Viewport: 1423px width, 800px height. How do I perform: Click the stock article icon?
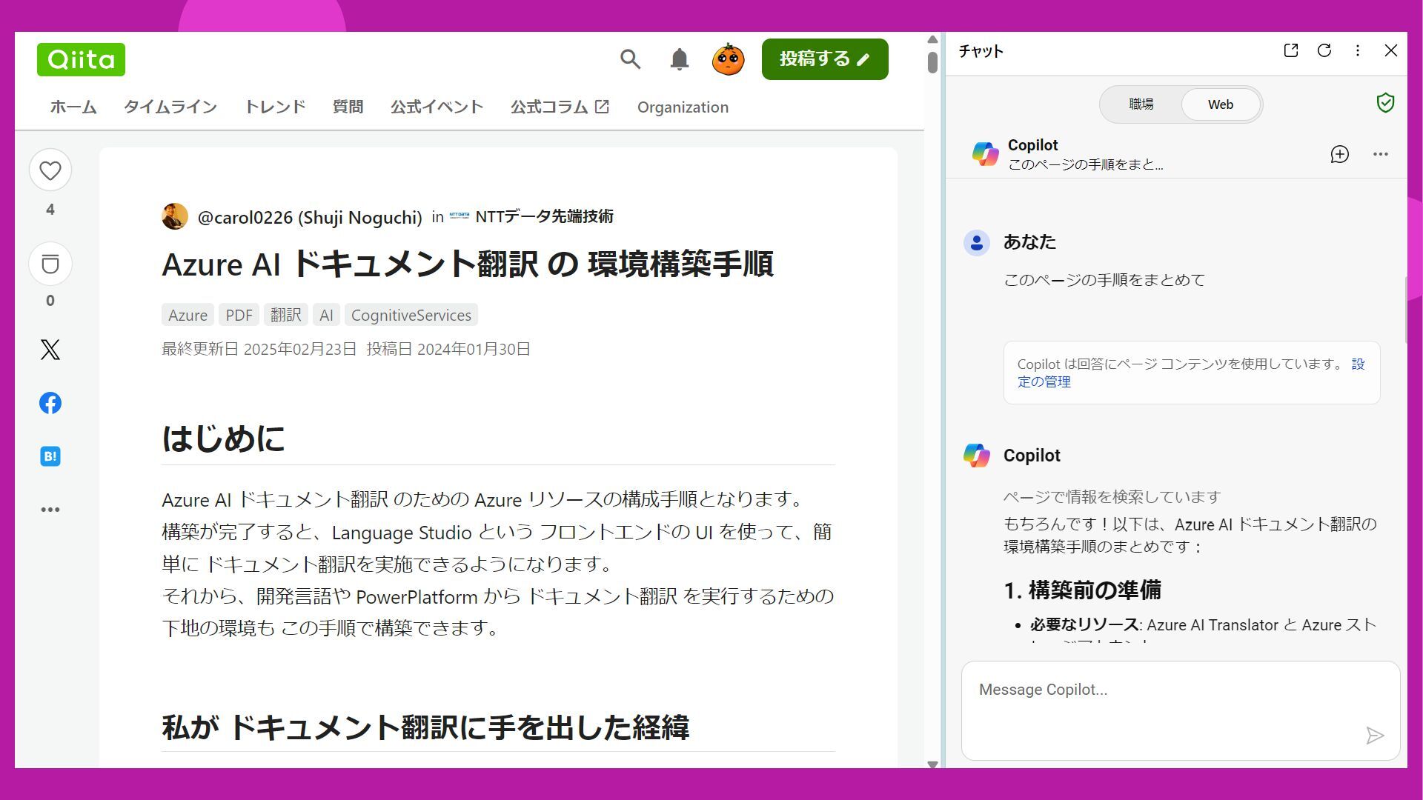point(50,264)
